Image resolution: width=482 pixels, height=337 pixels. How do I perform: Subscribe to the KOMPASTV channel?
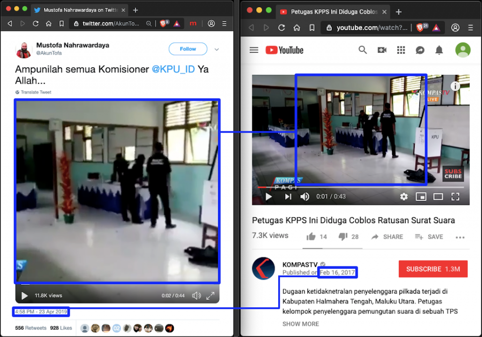pyautogui.click(x=433, y=269)
